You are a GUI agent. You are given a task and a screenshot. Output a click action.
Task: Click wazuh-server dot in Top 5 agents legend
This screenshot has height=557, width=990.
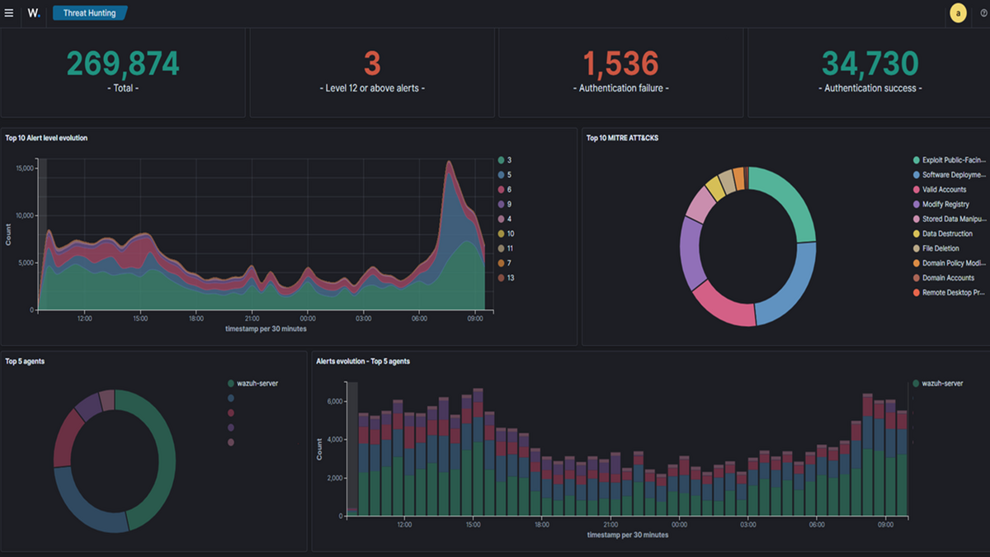pos(231,384)
